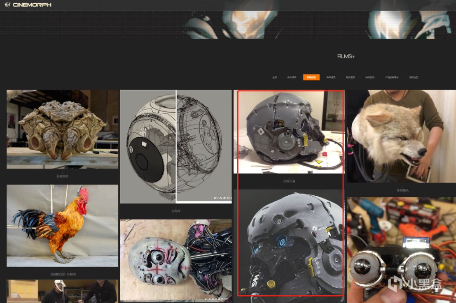
Task: Select the seventh filter tab in the row
Action: 392,77
